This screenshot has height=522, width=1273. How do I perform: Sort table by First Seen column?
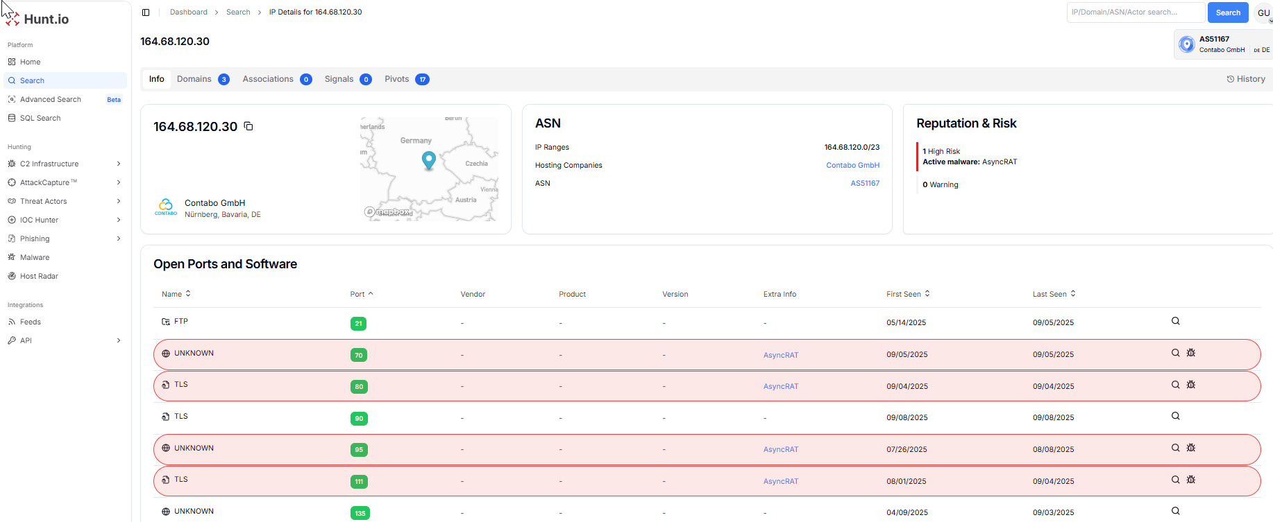point(908,294)
